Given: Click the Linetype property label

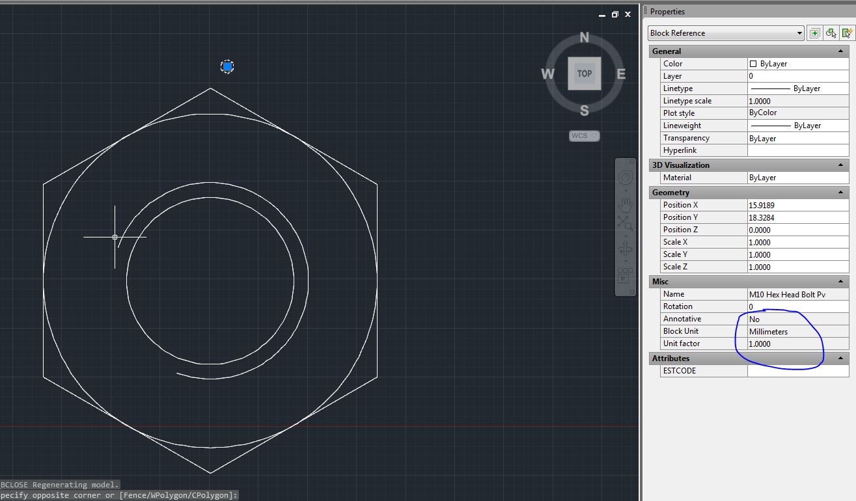Looking at the screenshot, I should coord(678,88).
